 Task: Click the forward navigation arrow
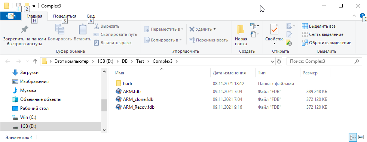point(18,62)
